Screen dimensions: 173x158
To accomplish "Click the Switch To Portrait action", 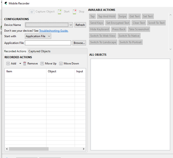I will pyautogui.click(x=131, y=42).
